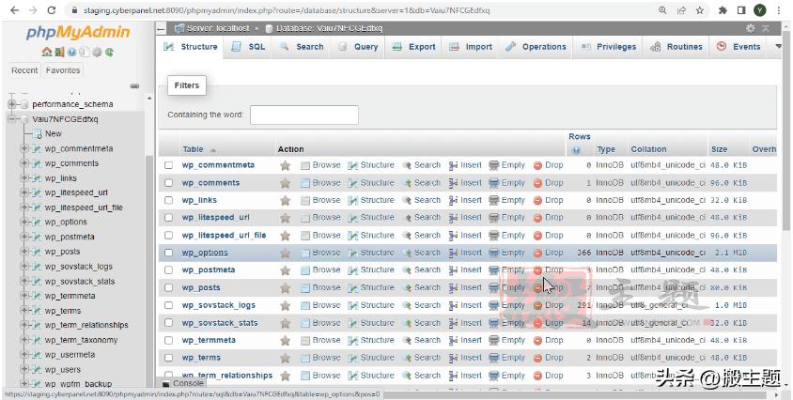This screenshot has height=400, width=793.
Task: Tick the checkbox for wp_terms table
Action: tap(169, 358)
